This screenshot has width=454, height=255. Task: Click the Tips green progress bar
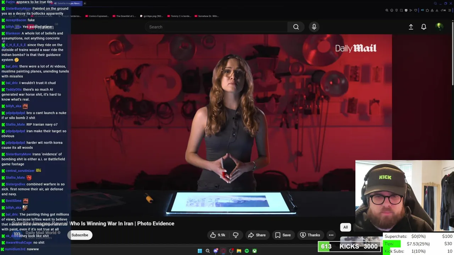(392, 244)
